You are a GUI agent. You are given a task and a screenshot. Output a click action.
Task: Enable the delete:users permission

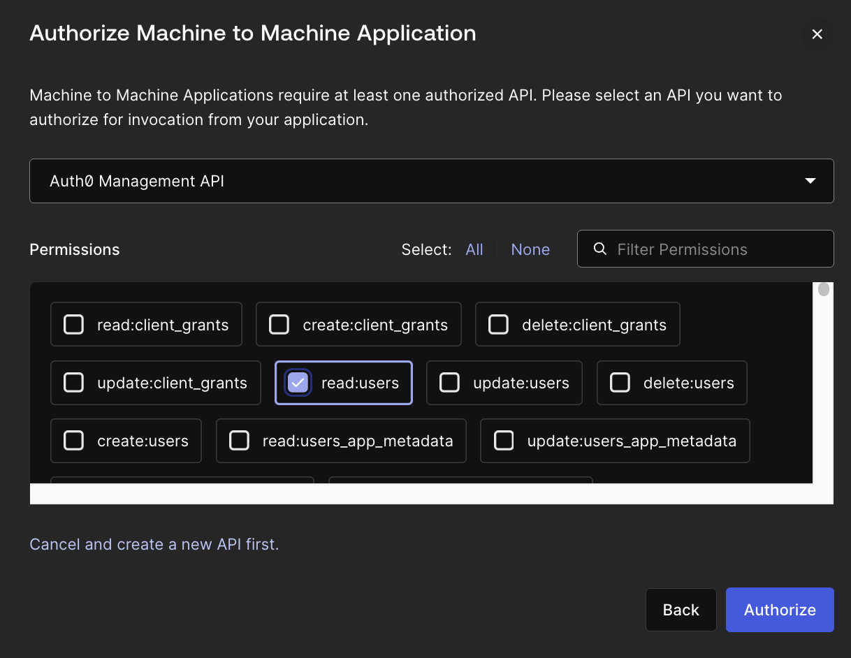click(x=619, y=383)
